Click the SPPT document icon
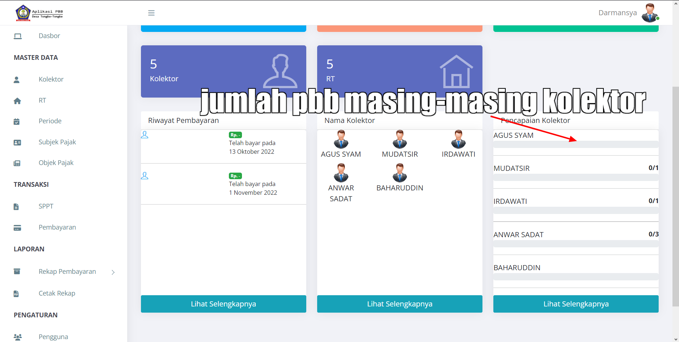The width and height of the screenshot is (679, 342). [16, 206]
